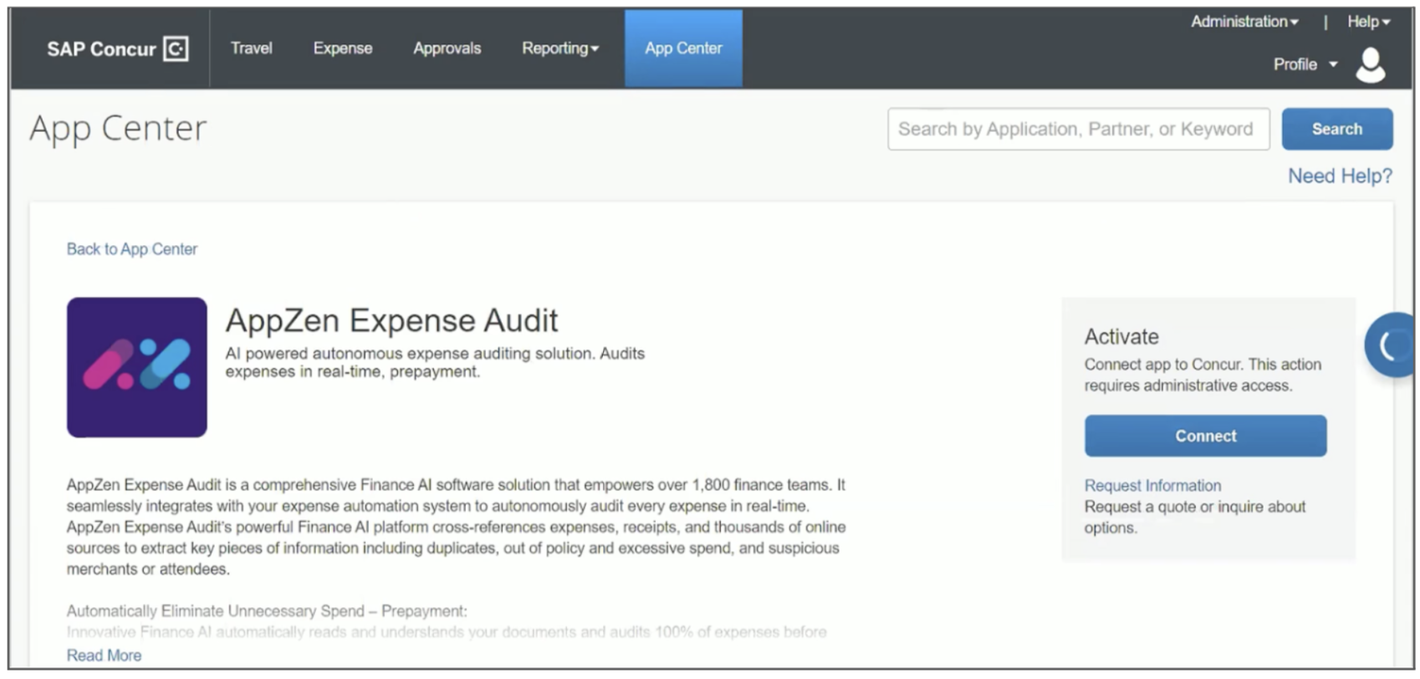Open the Expense tab
The width and height of the screenshot is (1420, 679).
343,48
